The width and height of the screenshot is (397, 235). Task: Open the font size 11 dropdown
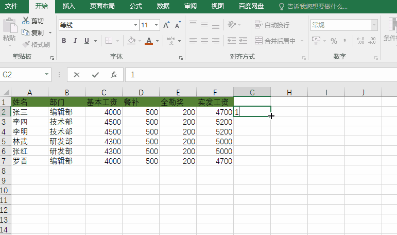pos(156,25)
